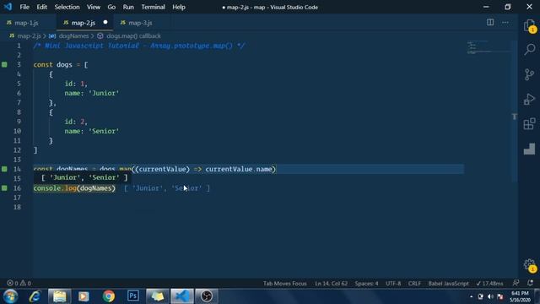
Task: Click console.log(dogNames) on line 16
Action: pos(74,188)
